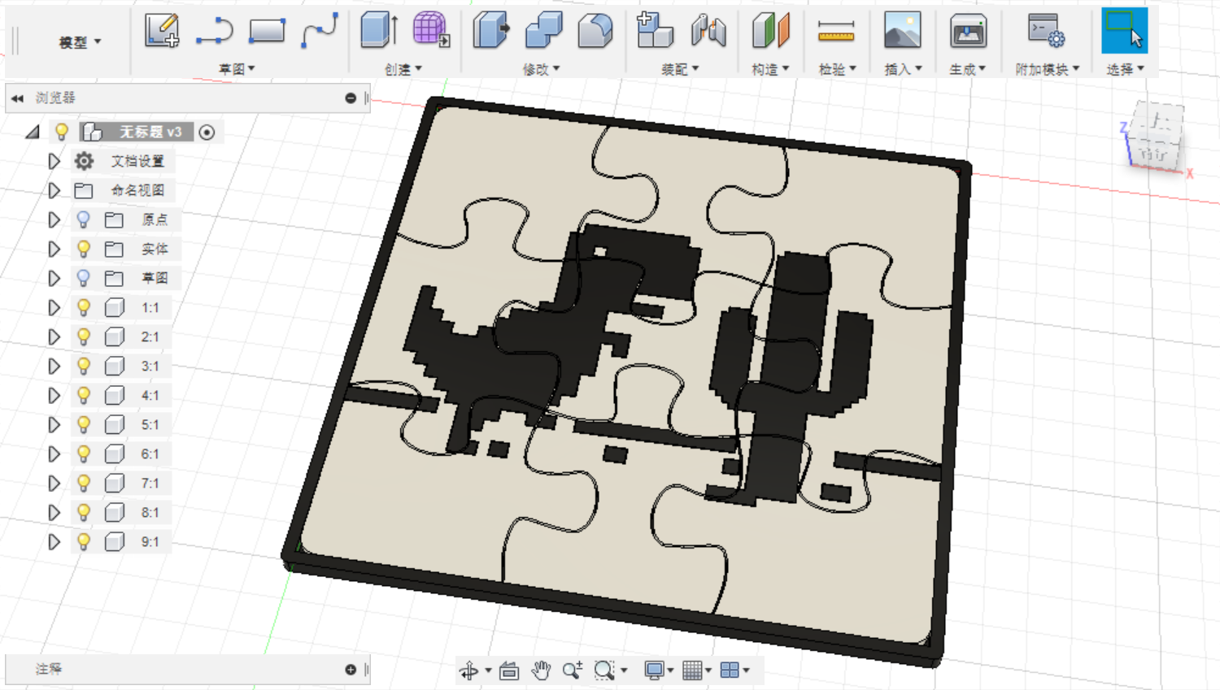Screen dimensions: 1220x690
Task: Expand the 实体 folder
Action: pyautogui.click(x=54, y=249)
